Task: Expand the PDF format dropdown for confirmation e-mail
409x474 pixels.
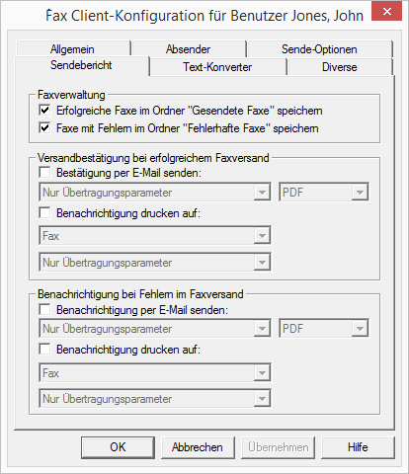Action: click(x=324, y=193)
